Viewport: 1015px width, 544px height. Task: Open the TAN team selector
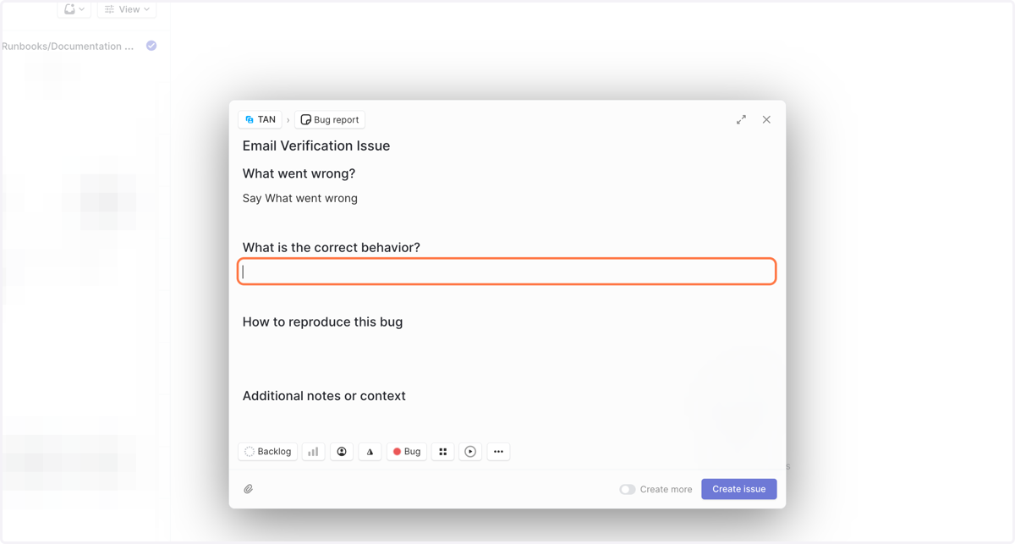260,120
